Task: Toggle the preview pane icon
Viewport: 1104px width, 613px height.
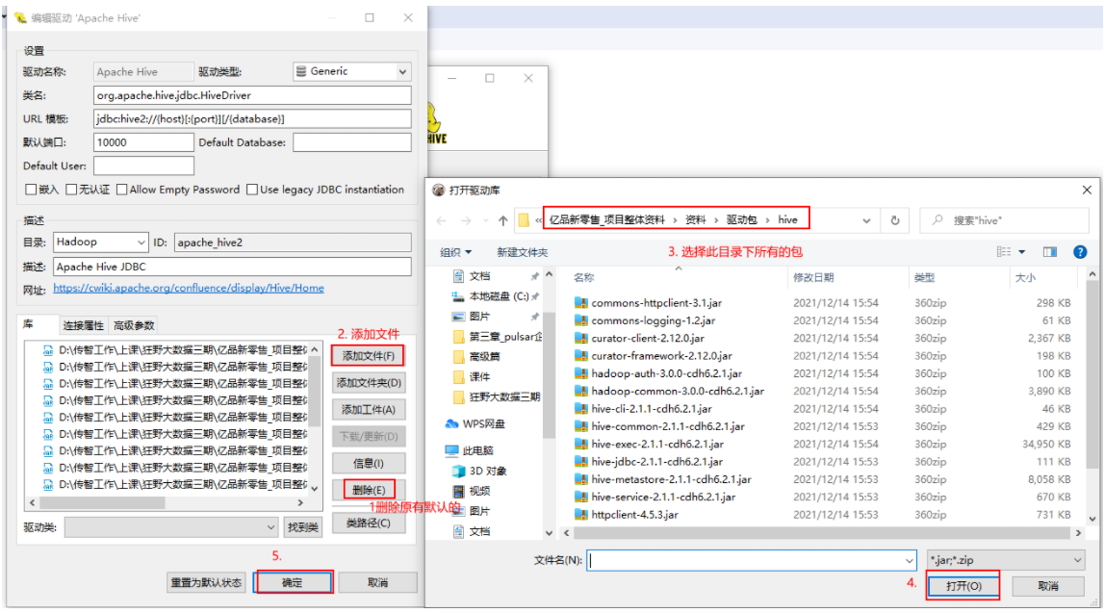Action: point(1050,252)
